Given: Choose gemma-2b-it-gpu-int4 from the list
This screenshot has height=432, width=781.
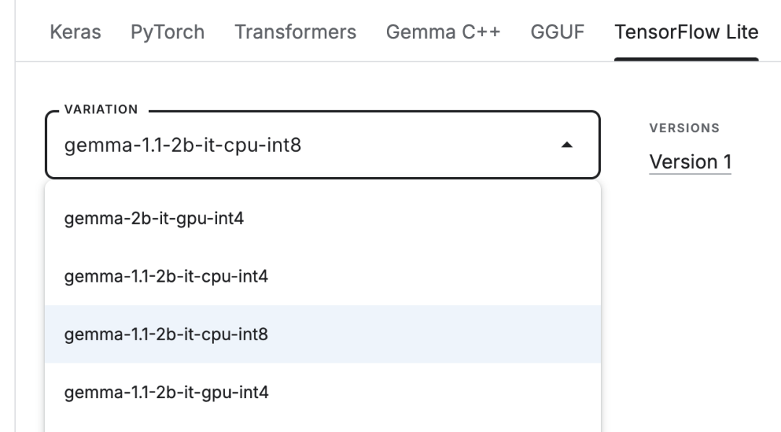Looking at the screenshot, I should (x=323, y=218).
